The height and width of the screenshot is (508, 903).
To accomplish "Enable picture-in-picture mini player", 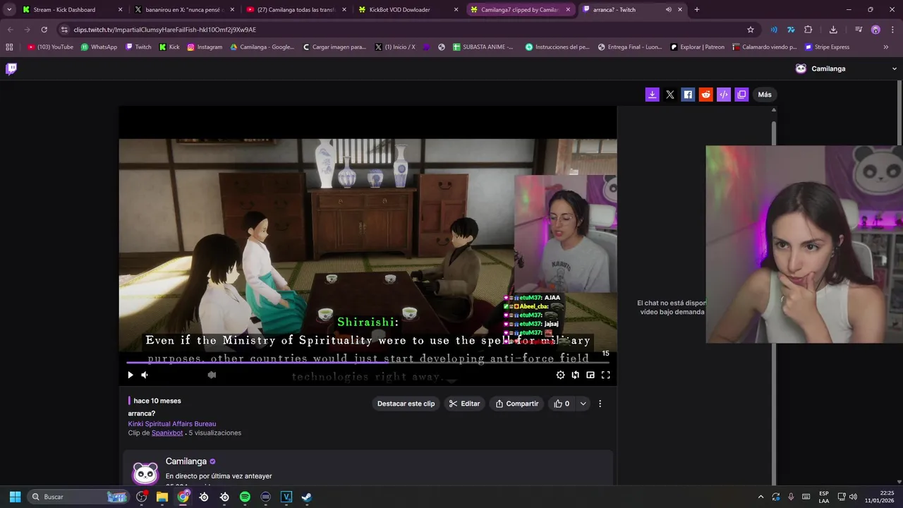I will (590, 375).
